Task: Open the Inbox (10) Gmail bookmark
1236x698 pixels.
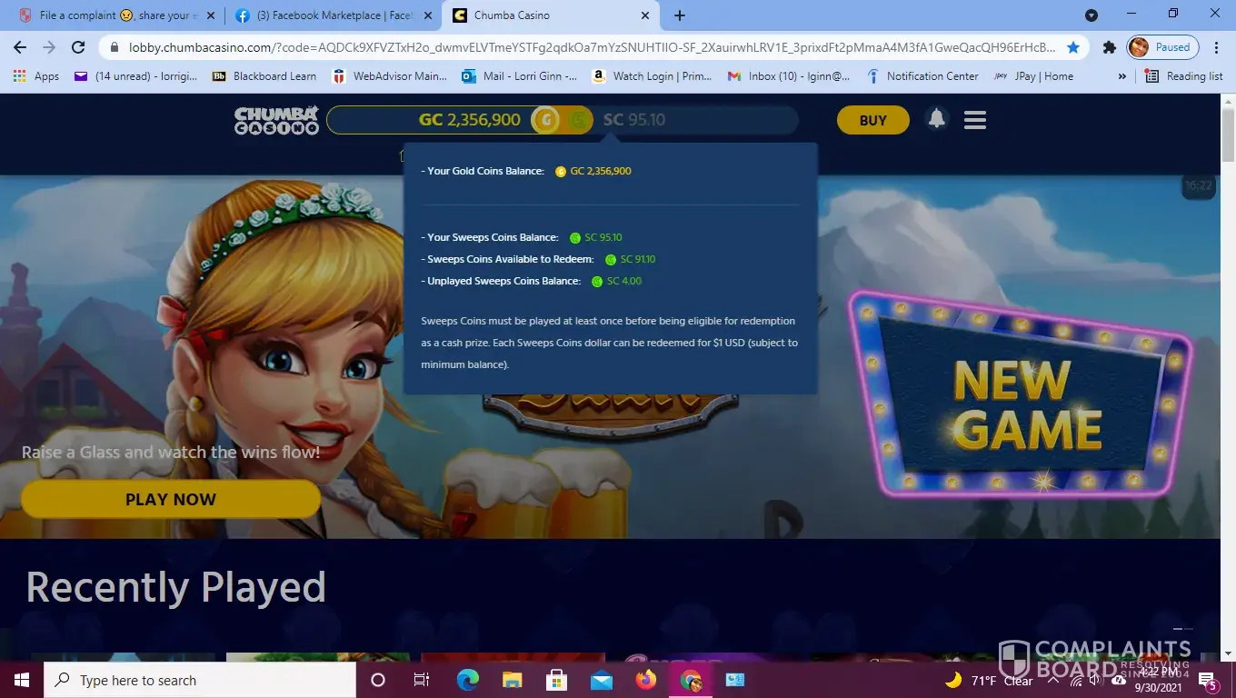Action: (789, 76)
